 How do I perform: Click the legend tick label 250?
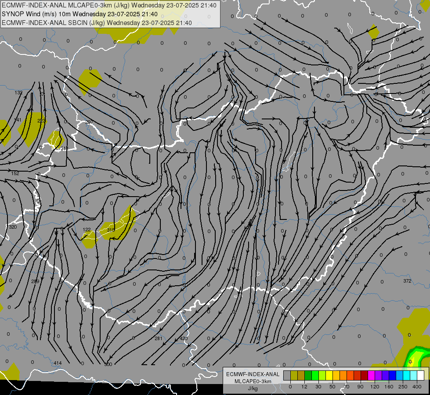click(403, 387)
